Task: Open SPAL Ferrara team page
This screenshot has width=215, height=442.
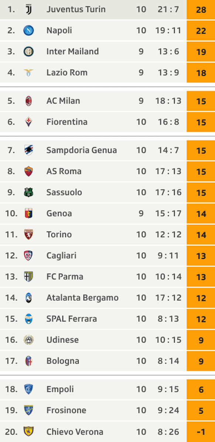Action: 71,319
